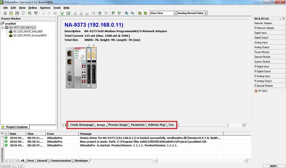Click the pin arrow of NA & IO List
Viewport: 286px width, 168px height.
[280, 19]
